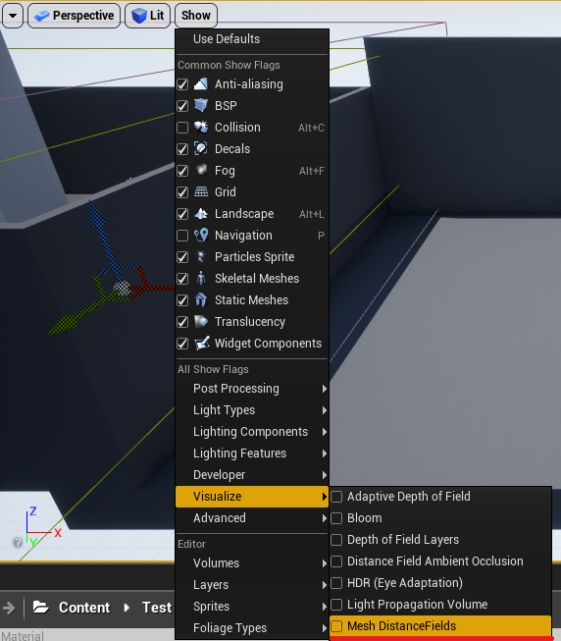Toggle the Skeletal Meshes checkbox

tap(182, 279)
